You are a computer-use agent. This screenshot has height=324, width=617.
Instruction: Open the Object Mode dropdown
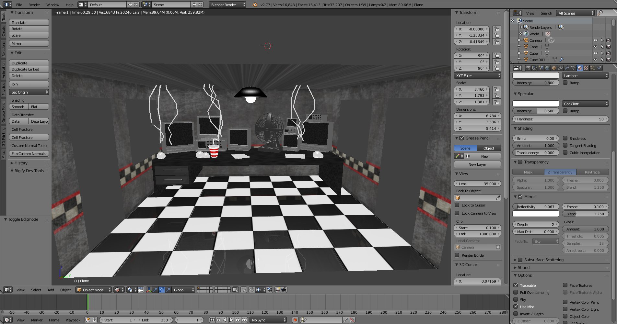(93, 290)
